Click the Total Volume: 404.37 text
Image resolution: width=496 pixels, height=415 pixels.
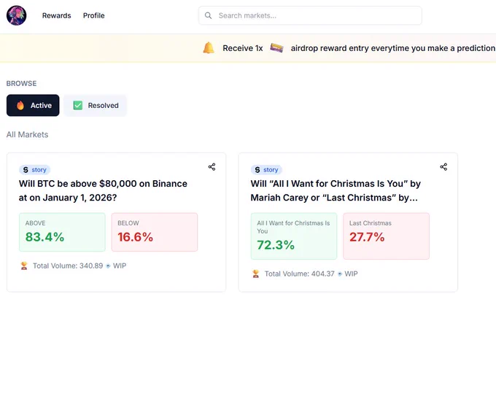[300, 274]
